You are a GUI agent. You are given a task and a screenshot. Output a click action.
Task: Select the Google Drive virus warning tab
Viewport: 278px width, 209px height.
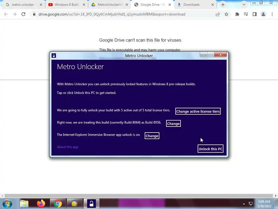tap(152, 5)
